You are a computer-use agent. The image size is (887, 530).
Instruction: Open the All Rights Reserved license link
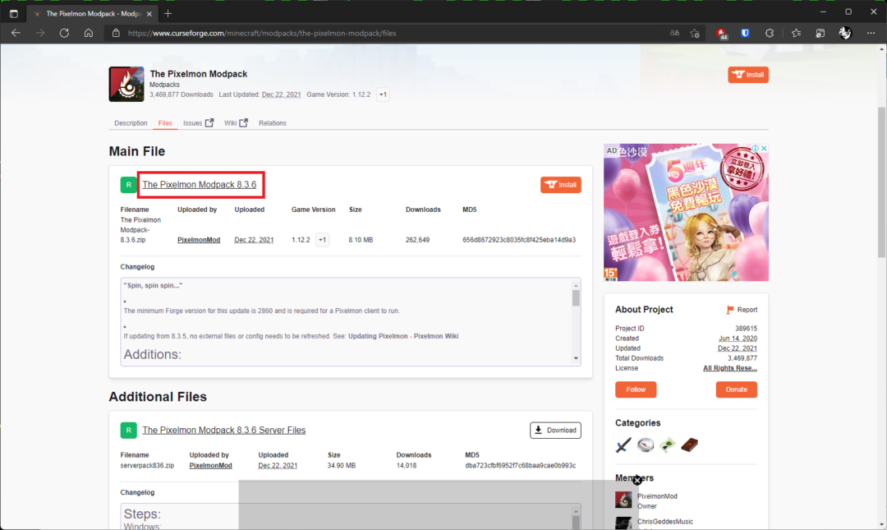[x=730, y=368]
